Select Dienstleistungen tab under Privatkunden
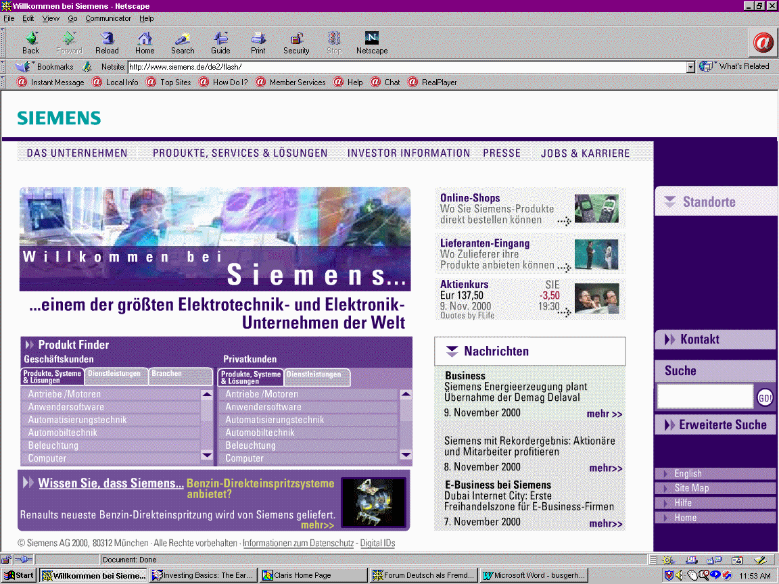This screenshot has height=584, width=779. (x=317, y=377)
